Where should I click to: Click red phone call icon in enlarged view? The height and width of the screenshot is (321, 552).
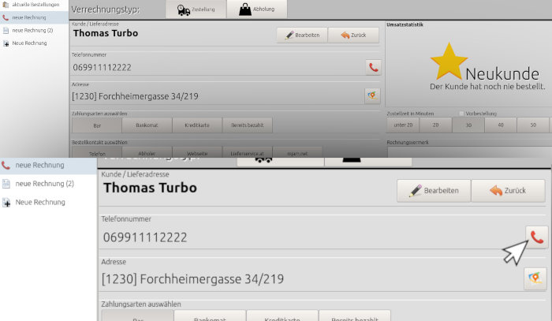537,237
